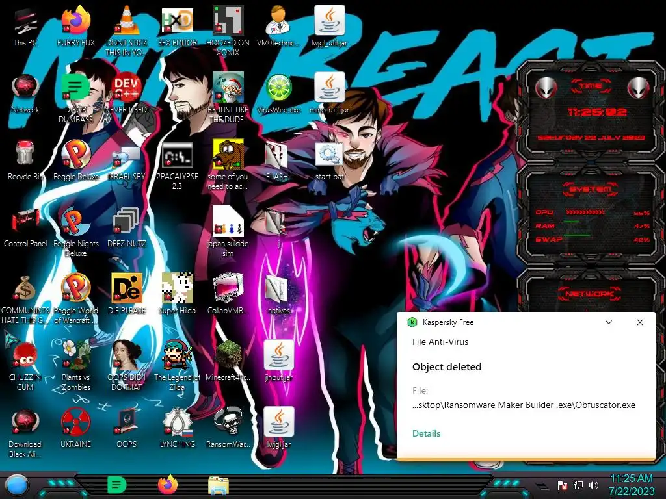Click Details link in Kaspersky notification
This screenshot has width=666, height=499.
426,433
